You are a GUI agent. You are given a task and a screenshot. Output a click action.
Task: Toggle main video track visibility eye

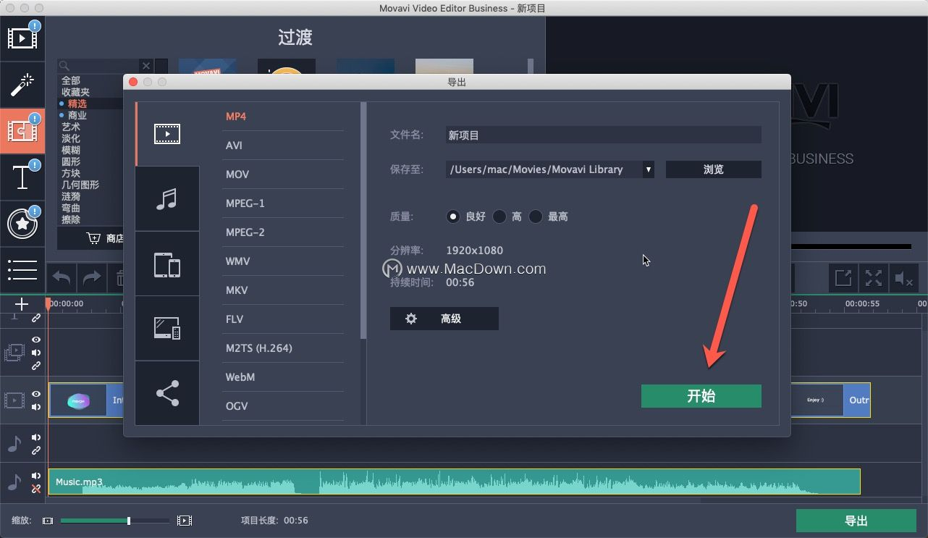pyautogui.click(x=36, y=394)
